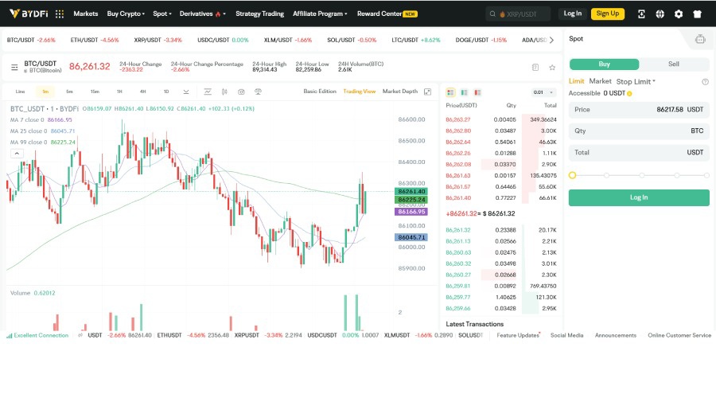Show buy orders only view

coord(464,92)
